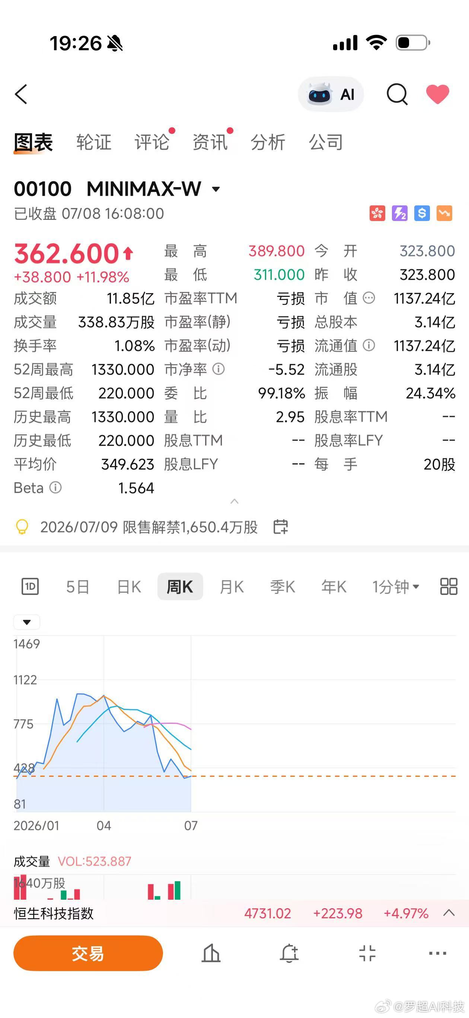
Task: Tap the 平均价 value 349.623
Action: coord(128,464)
